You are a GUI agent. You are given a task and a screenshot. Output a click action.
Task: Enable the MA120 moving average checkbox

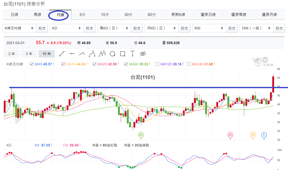[157, 64]
